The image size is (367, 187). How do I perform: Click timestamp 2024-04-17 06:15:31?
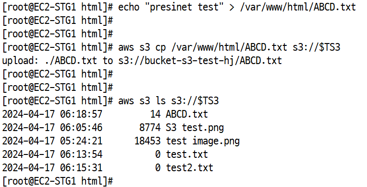(52, 168)
